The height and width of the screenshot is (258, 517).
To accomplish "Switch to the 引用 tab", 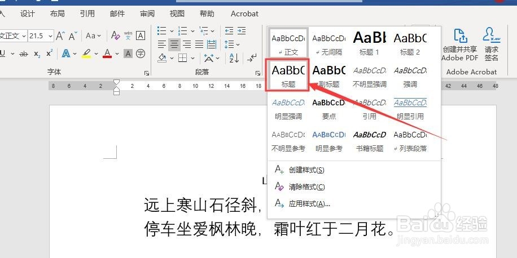I will 87,14.
